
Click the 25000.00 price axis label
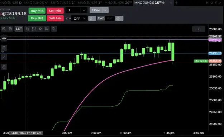tap(215, 100)
